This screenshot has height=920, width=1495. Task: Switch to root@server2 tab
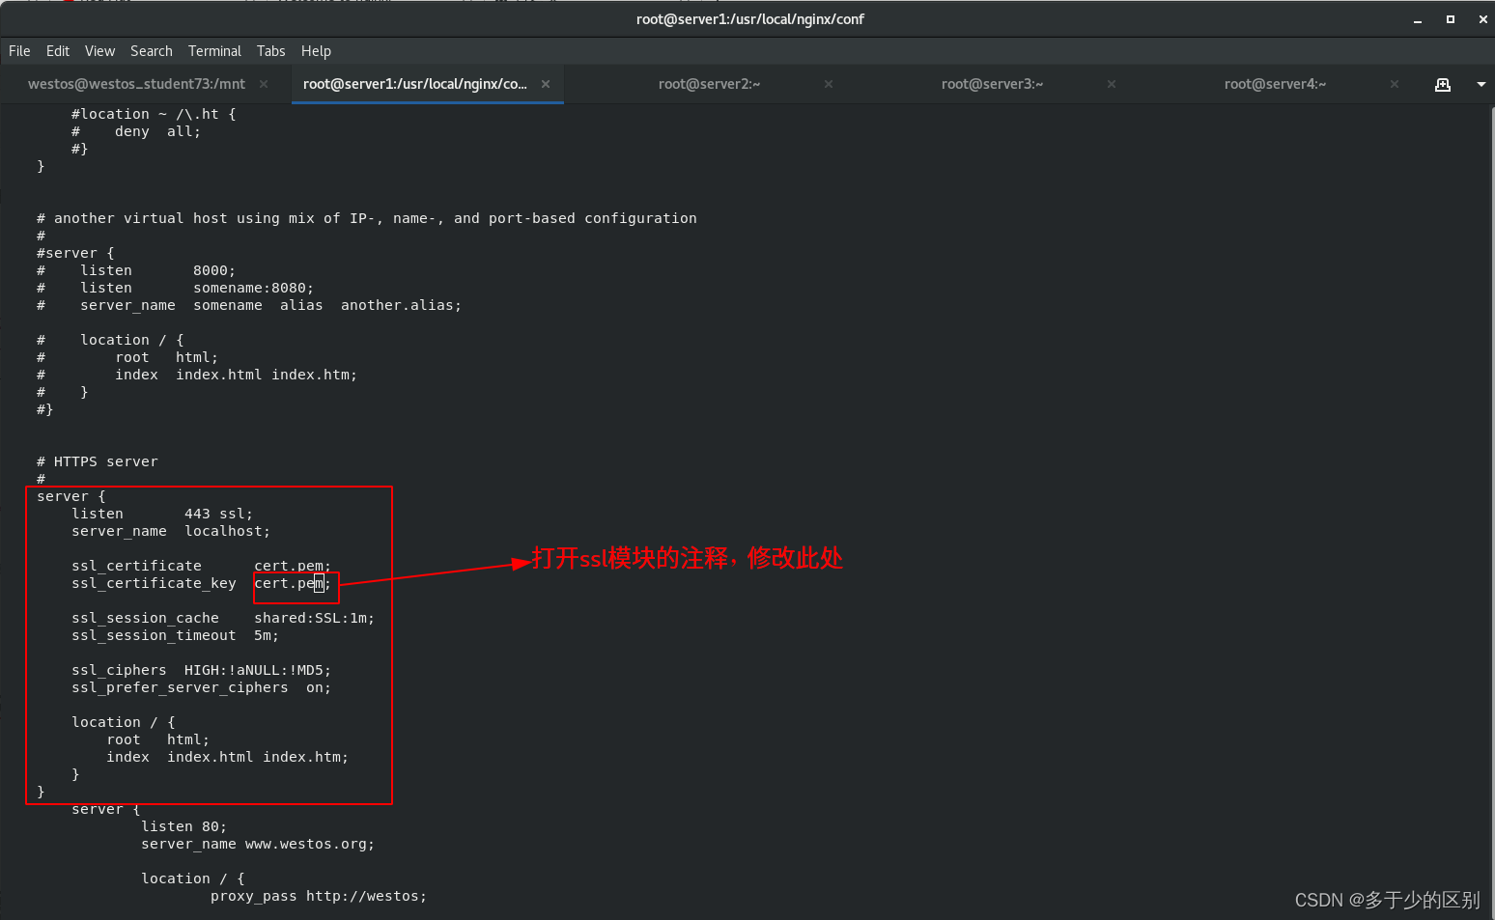pos(710,84)
